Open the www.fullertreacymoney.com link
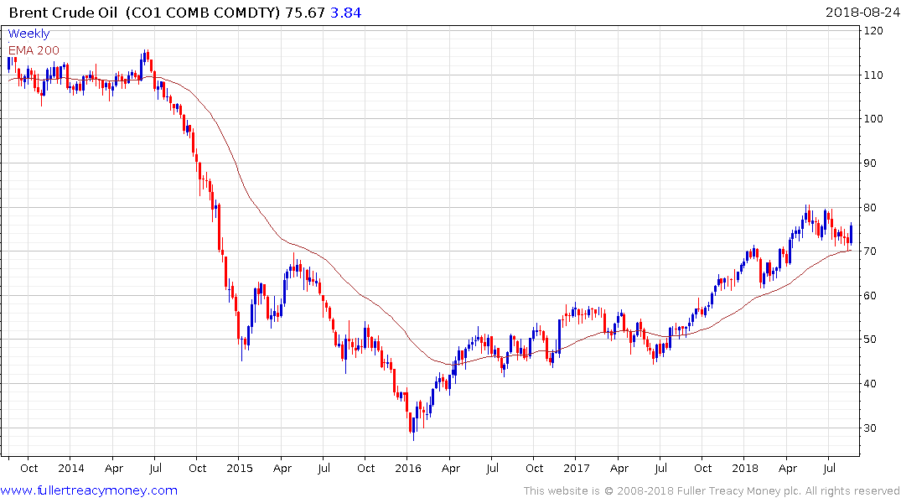 pos(89,490)
